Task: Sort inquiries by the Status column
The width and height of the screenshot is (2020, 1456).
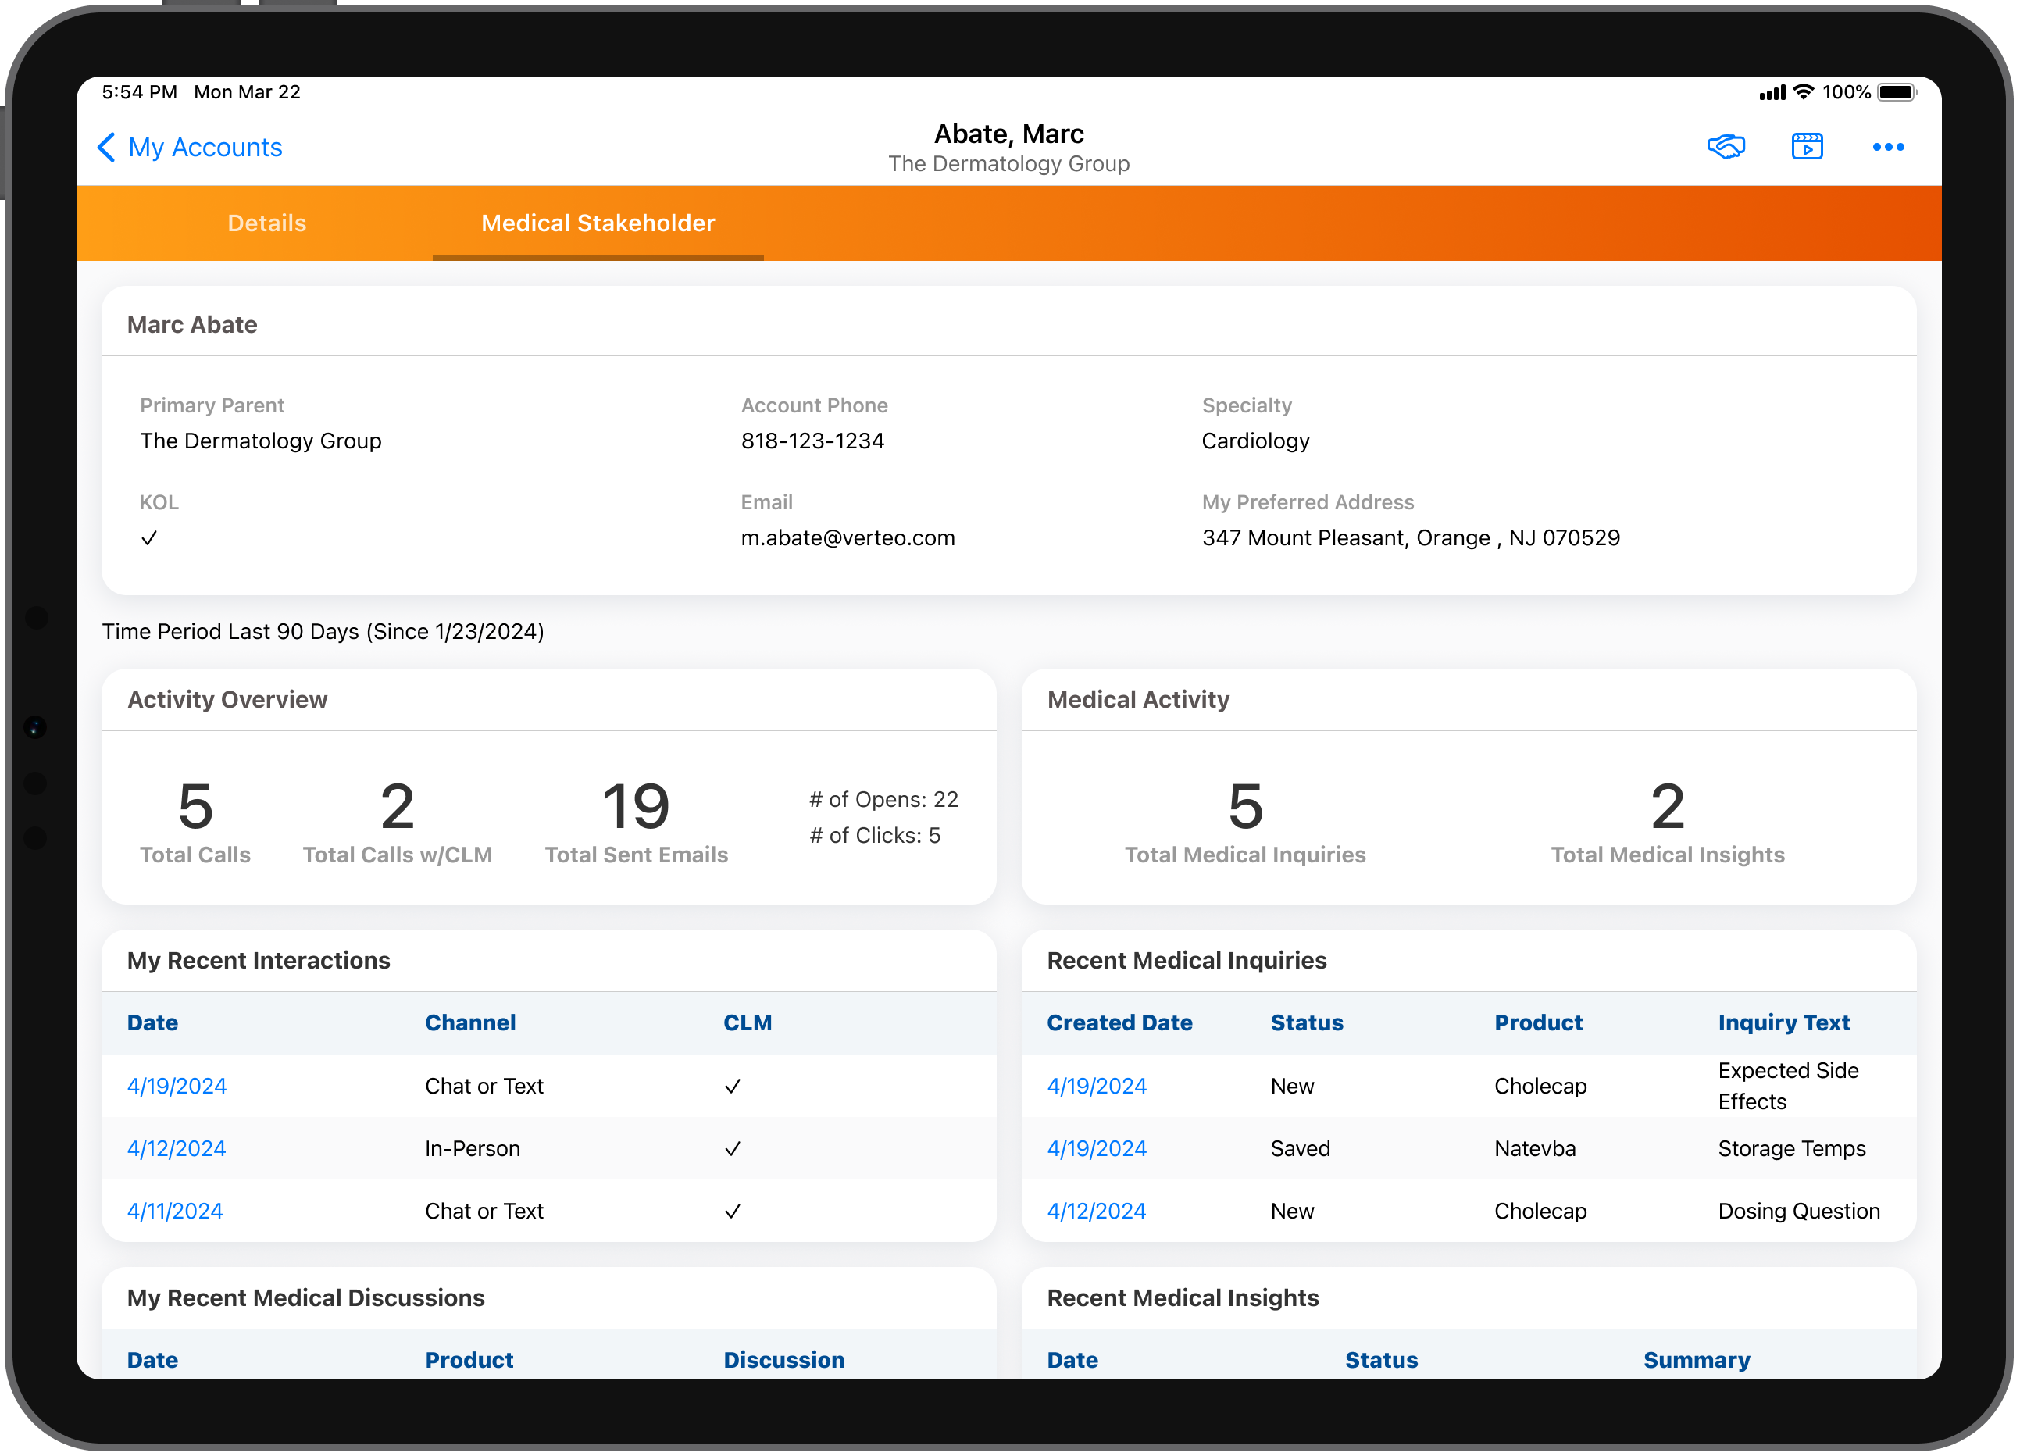Action: pos(1307,1022)
